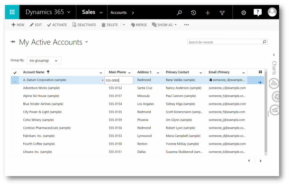
Task: Open the app launcher waffle icon
Action: [x=12, y=12]
